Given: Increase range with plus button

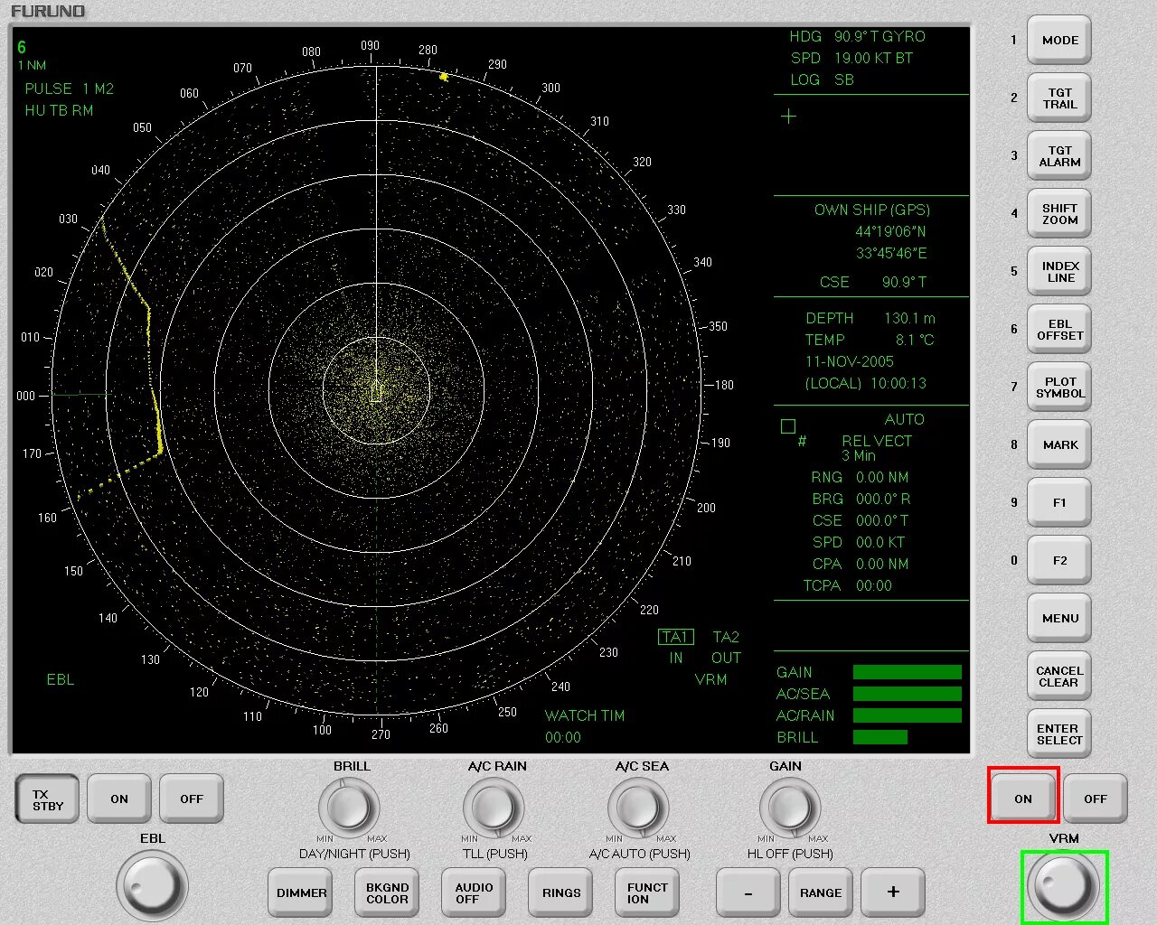Looking at the screenshot, I should 893,893.
